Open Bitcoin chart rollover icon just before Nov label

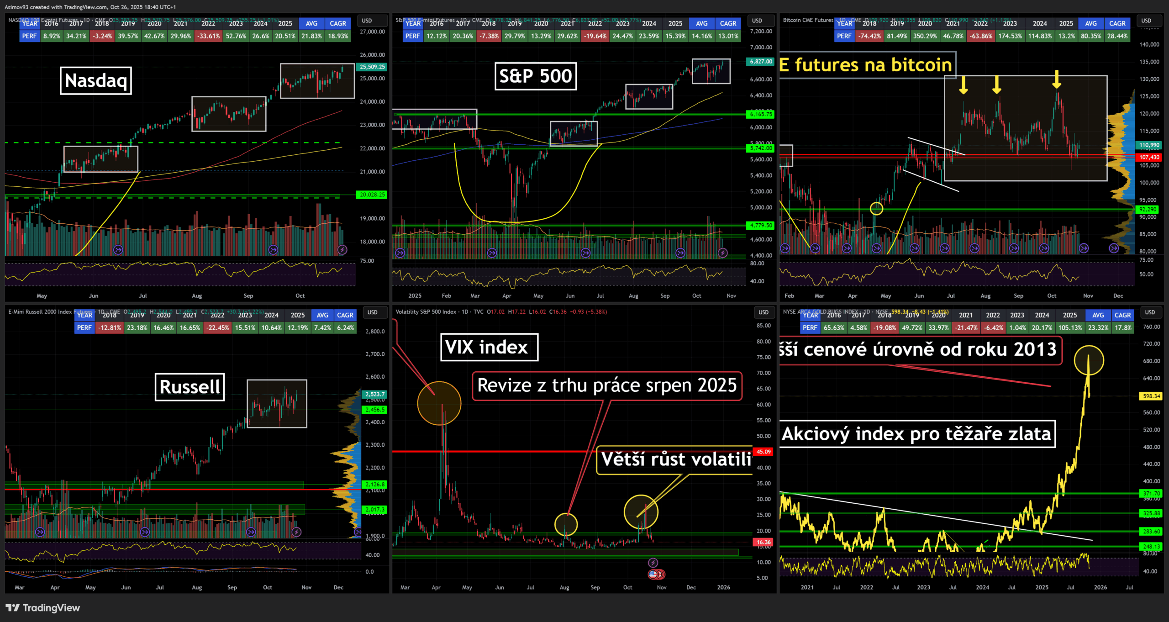(x=1084, y=248)
